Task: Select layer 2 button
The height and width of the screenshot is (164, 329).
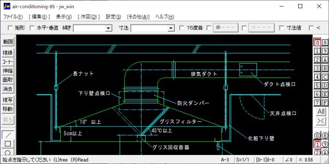Action: point(317,60)
